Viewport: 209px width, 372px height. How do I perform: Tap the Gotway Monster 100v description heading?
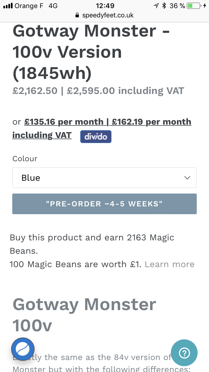(84, 315)
